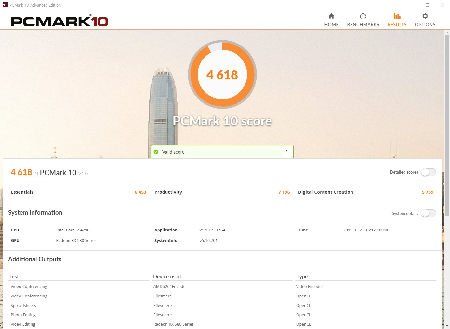Open the HOME tab
450x329 pixels.
(331, 20)
